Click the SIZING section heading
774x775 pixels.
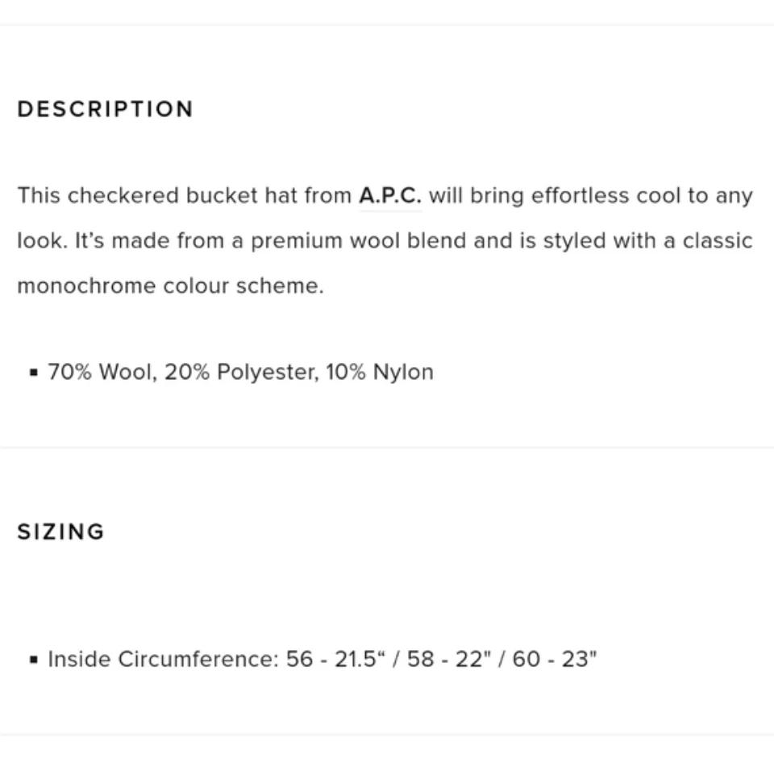point(61,531)
